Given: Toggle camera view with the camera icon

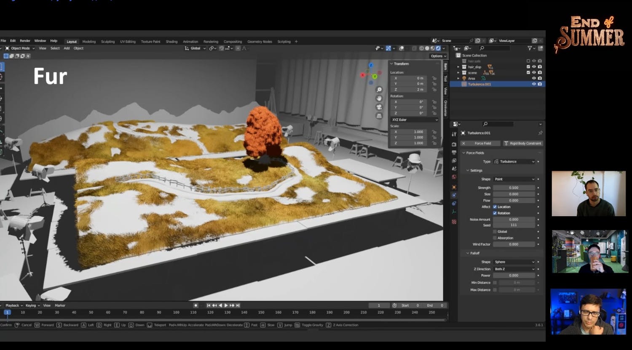Looking at the screenshot, I should (x=379, y=107).
